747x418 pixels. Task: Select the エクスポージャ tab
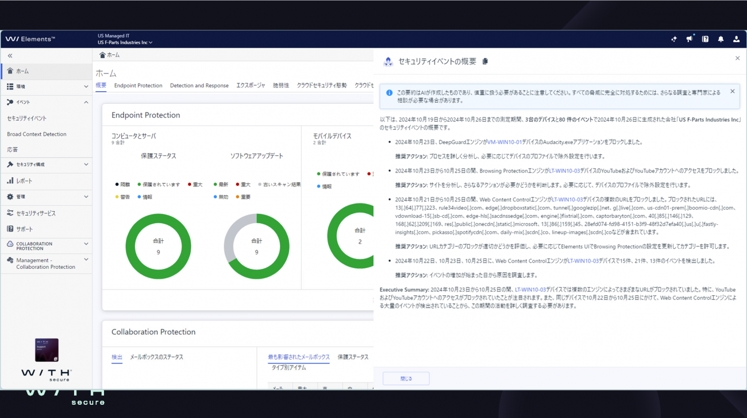[251, 85]
